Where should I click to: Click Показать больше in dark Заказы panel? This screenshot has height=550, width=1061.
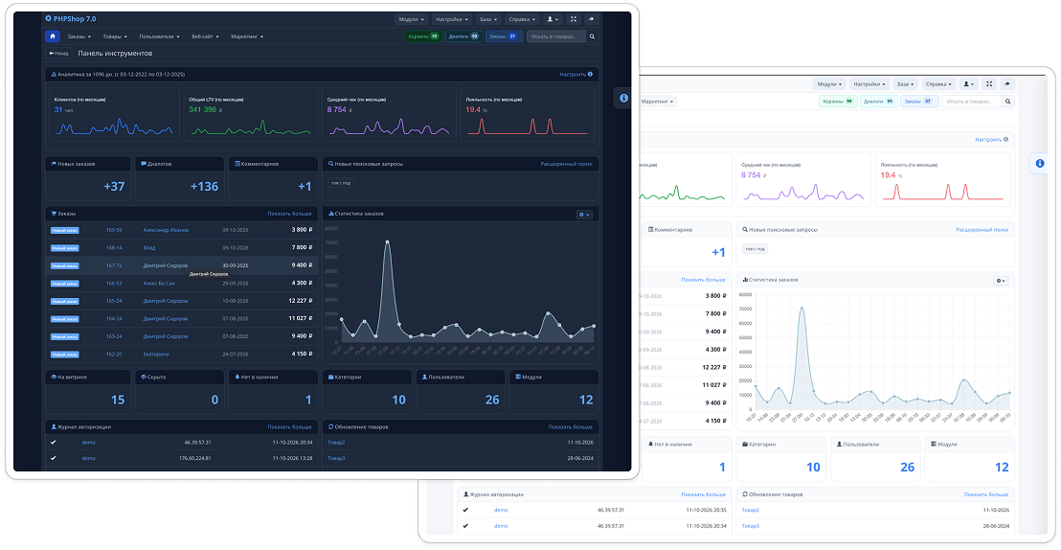point(289,214)
